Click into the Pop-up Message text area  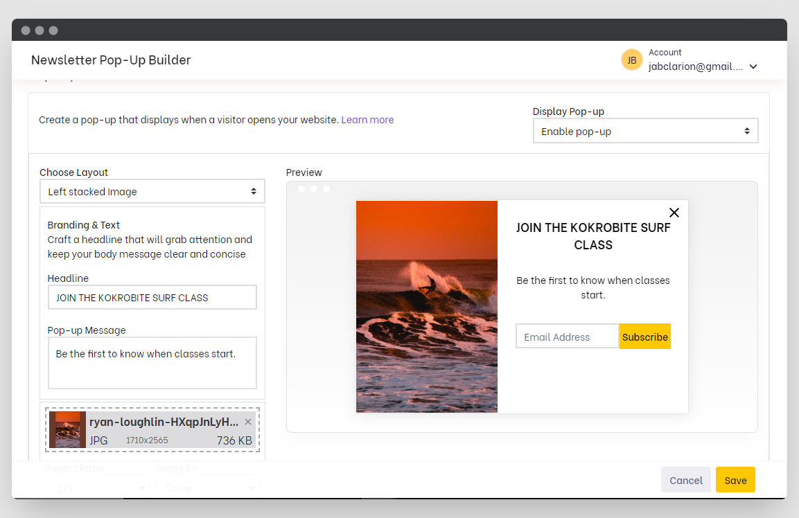click(x=152, y=363)
